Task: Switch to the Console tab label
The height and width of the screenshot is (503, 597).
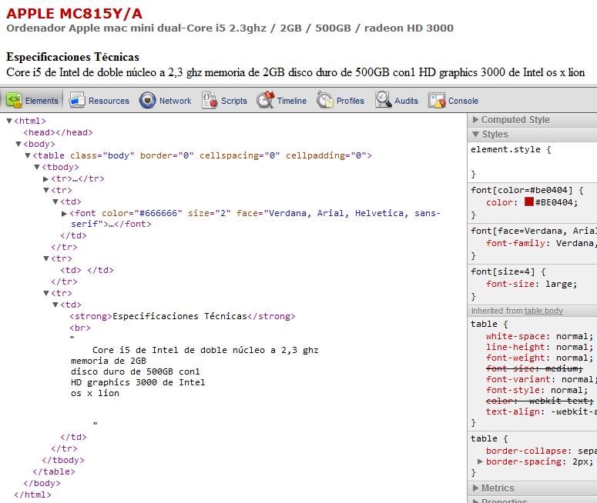Action: [464, 101]
